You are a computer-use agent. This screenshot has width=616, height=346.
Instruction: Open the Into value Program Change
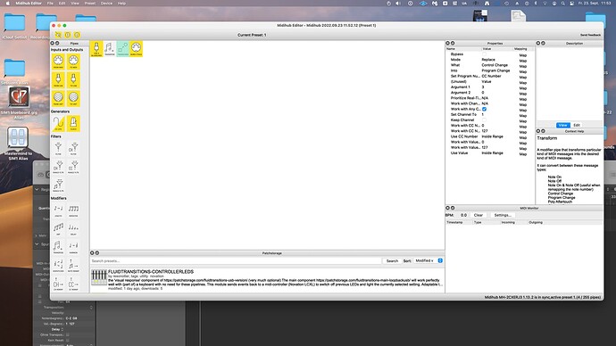click(495, 70)
